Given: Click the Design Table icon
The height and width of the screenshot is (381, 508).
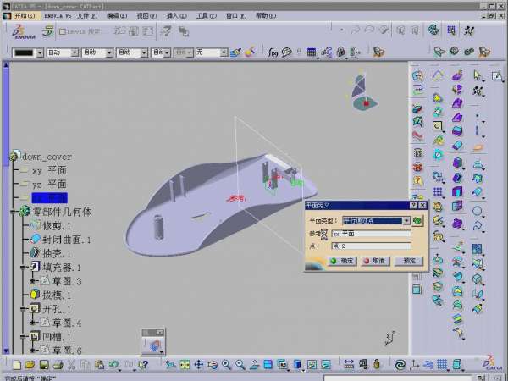Looking at the screenshot, I should pos(312,52).
